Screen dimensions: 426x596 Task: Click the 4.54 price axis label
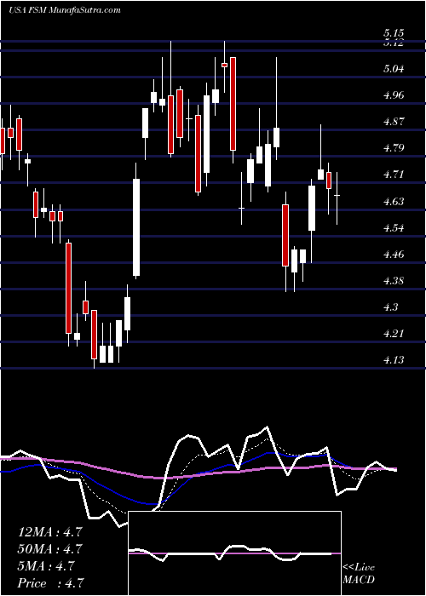pos(394,227)
